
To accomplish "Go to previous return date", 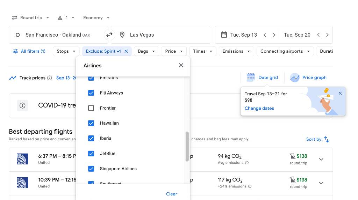I will [x=318, y=35].
